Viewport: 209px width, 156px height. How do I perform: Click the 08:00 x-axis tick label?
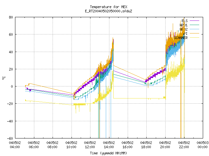[53, 147]
